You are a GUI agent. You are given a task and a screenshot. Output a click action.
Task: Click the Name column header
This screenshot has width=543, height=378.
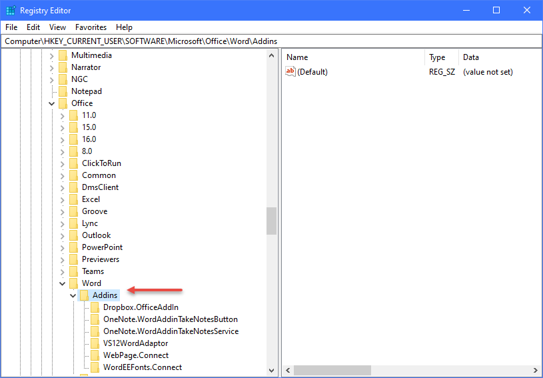[x=354, y=57]
